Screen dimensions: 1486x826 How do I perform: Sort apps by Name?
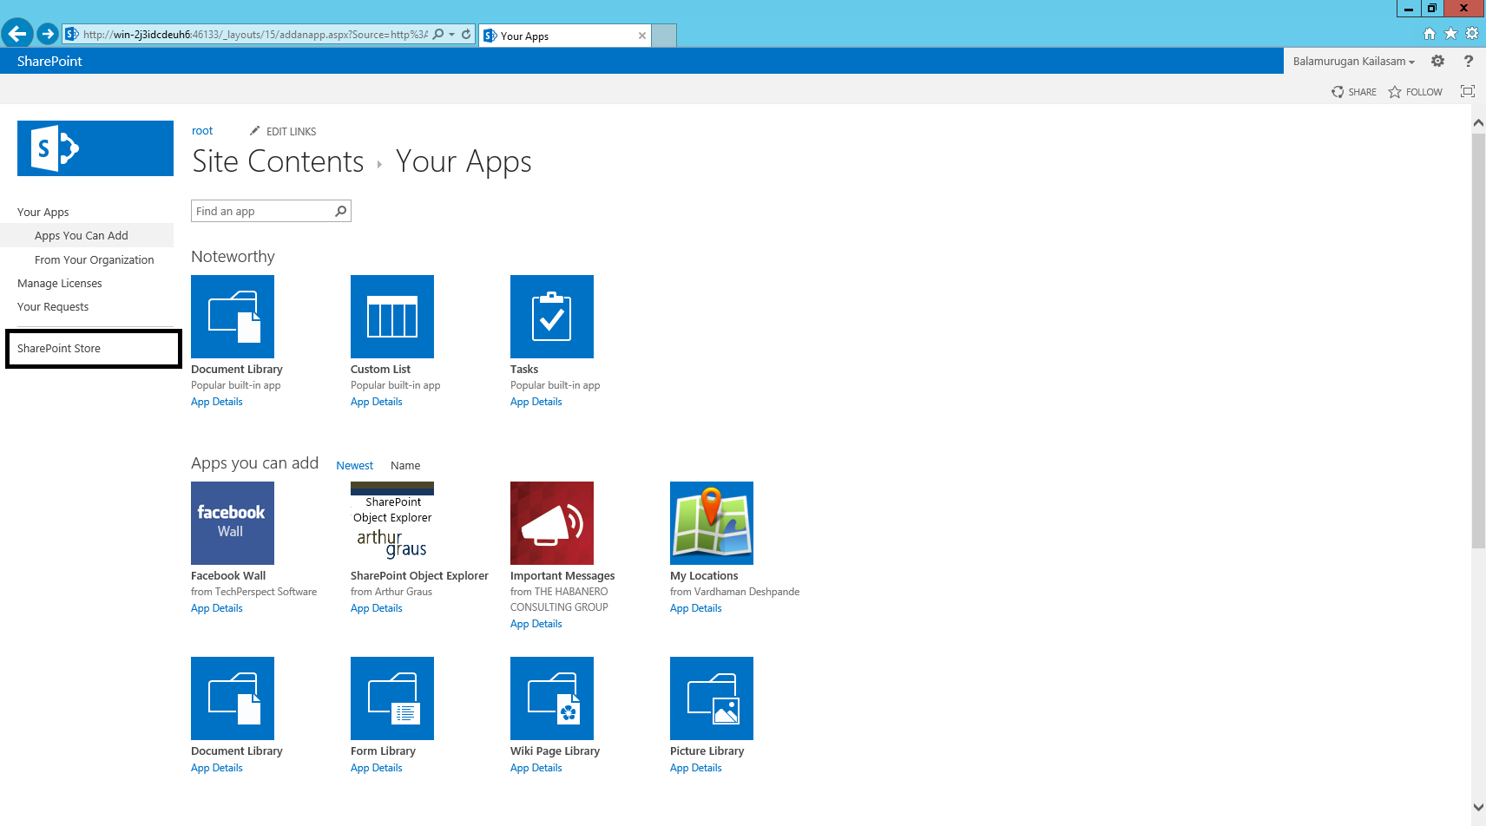point(405,465)
